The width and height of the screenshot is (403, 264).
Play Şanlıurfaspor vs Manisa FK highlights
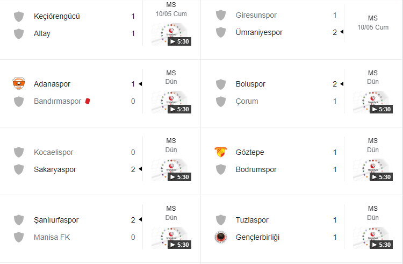tap(171, 238)
